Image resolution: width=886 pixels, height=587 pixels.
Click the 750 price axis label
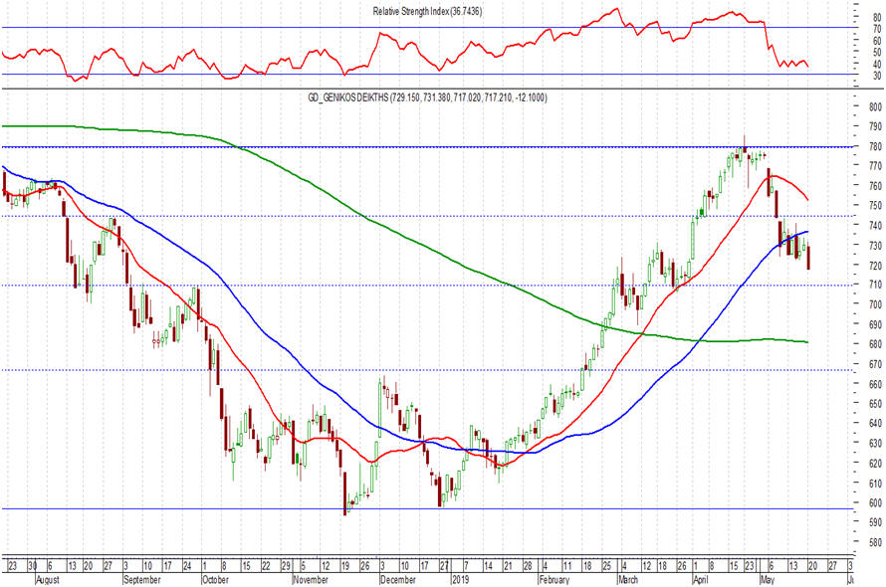[876, 206]
